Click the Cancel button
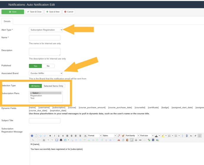204x165 pixels. [x=69, y=12]
